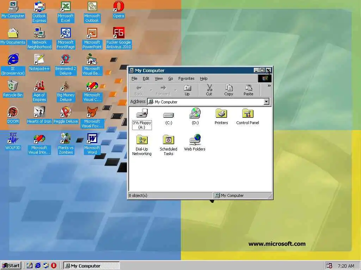Select the Opera desktop shortcut
Image resolution: width=361 pixels, height=270 pixels.
coord(118,9)
